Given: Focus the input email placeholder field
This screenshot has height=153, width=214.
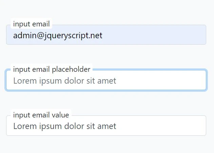Looking at the screenshot, I should click(x=106, y=81).
